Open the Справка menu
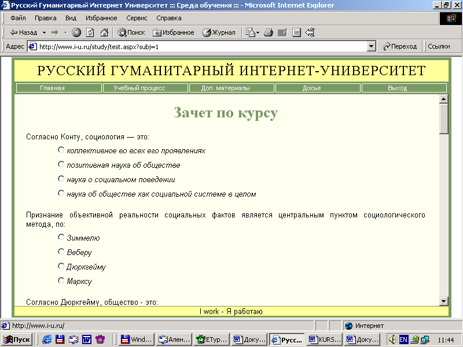463x347 pixels. tap(169, 19)
